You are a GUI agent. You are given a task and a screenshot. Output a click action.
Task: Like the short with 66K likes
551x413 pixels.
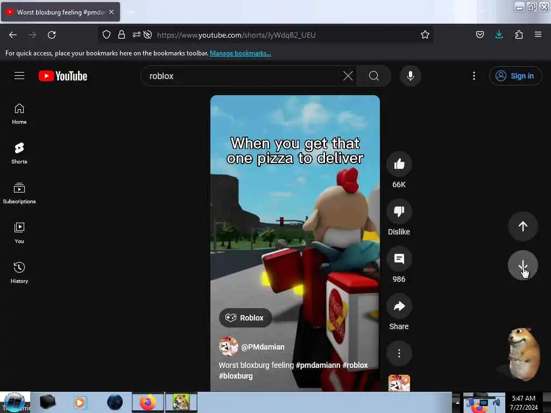click(x=399, y=164)
